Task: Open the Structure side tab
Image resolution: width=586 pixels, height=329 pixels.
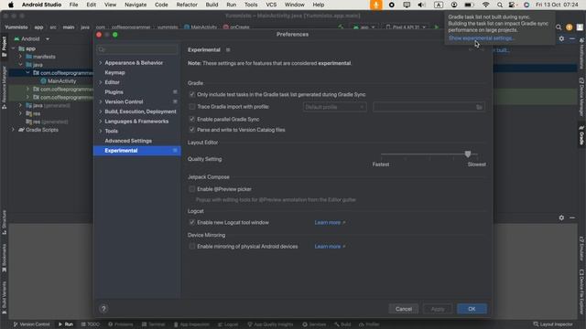Action: (x=4, y=222)
